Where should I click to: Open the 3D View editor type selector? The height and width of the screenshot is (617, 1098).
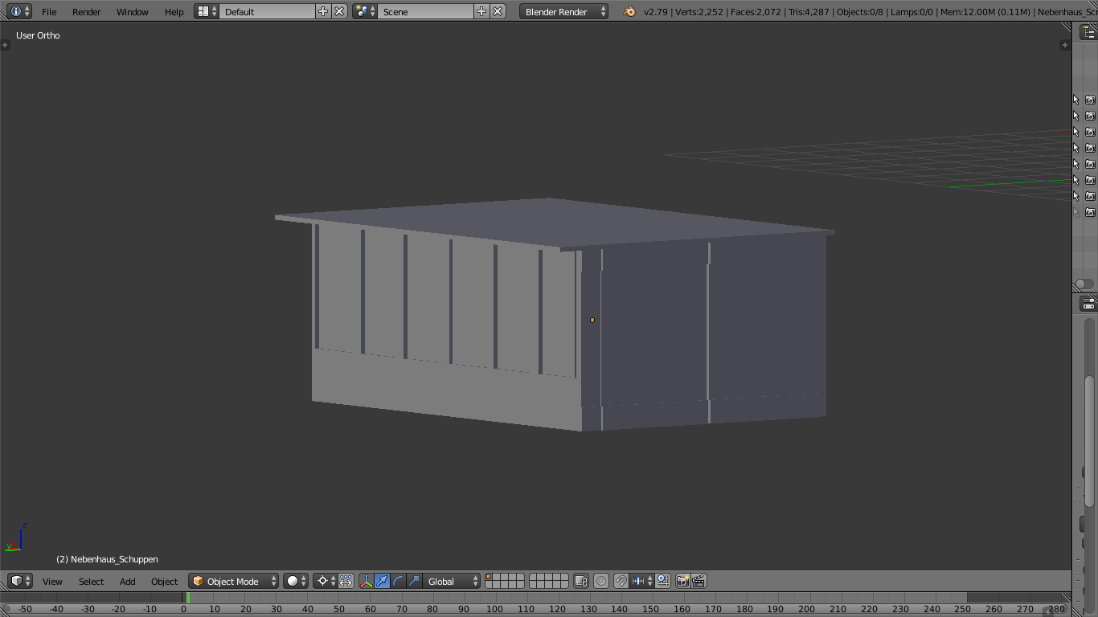click(x=21, y=581)
